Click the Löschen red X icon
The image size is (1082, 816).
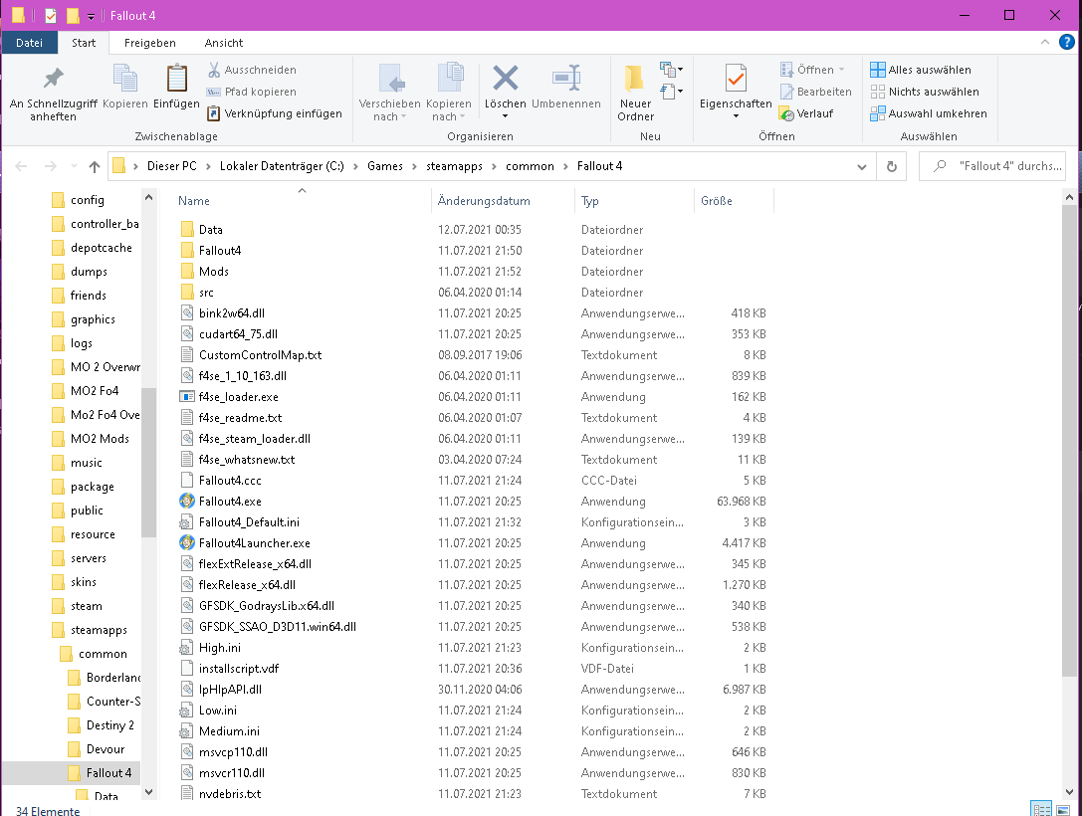(505, 78)
